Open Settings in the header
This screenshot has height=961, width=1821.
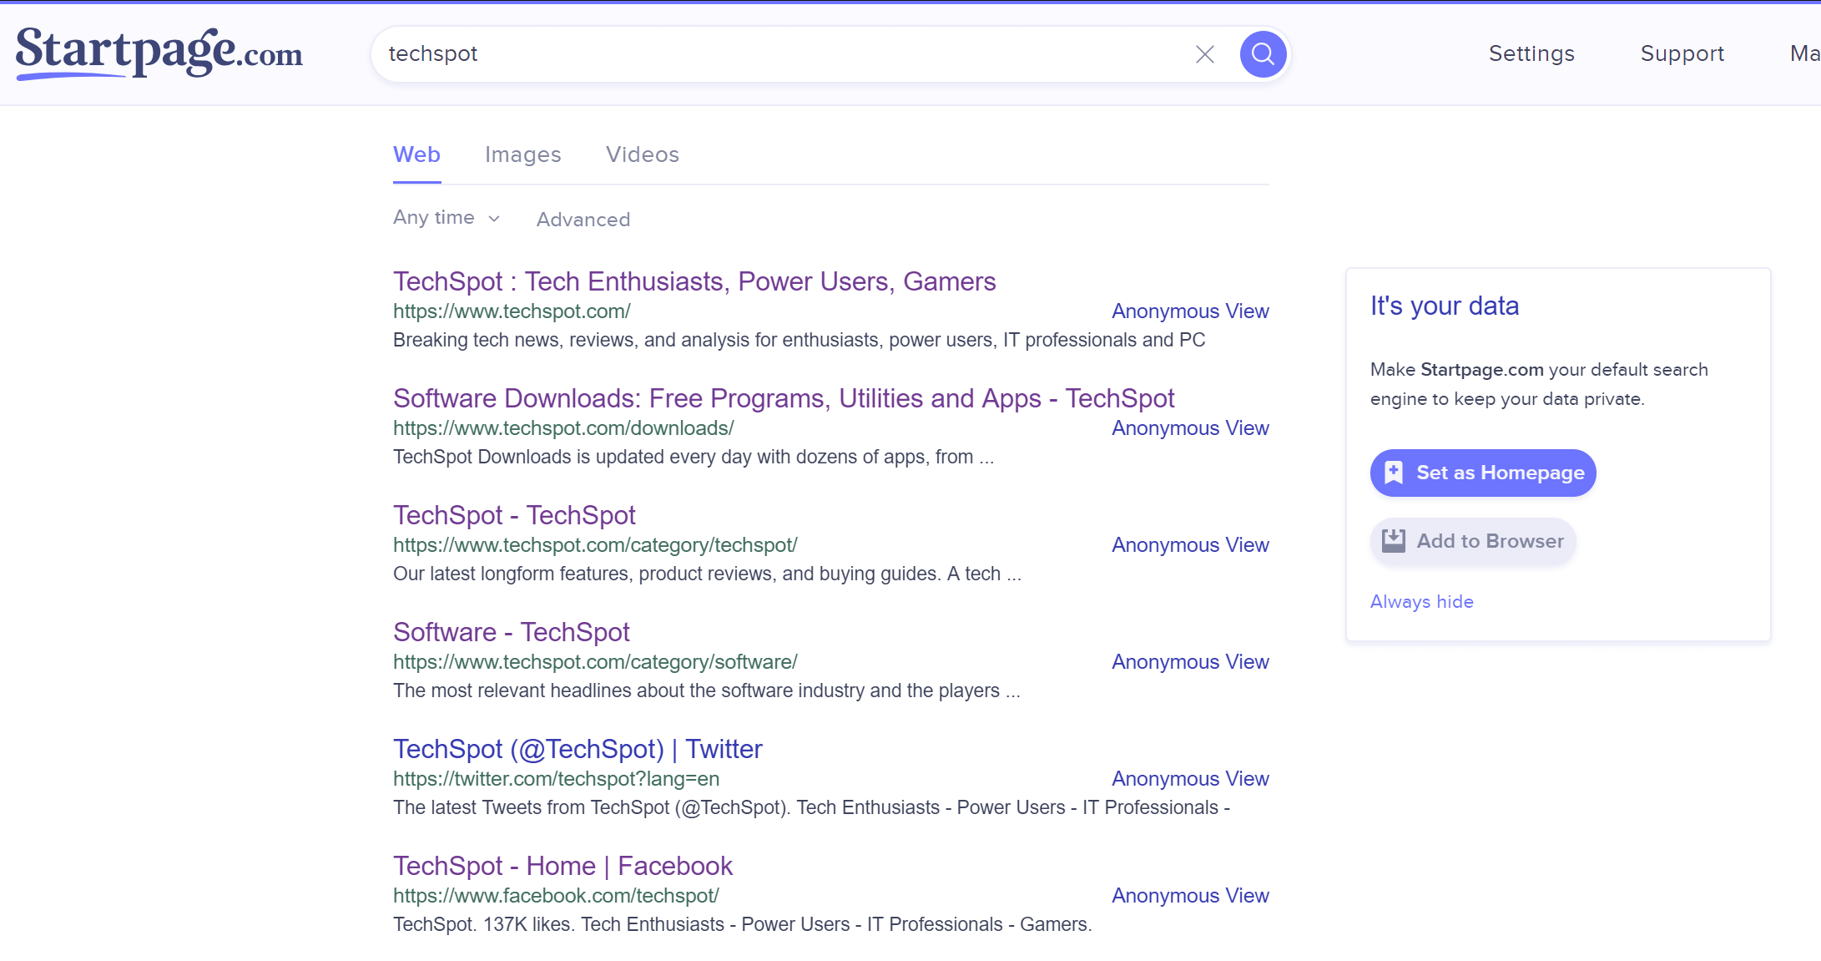click(1531, 53)
